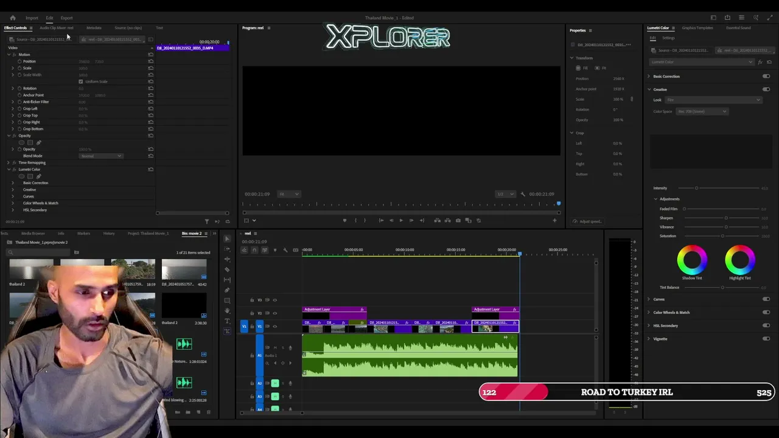Add a marker in Program Monitor

coord(344,220)
